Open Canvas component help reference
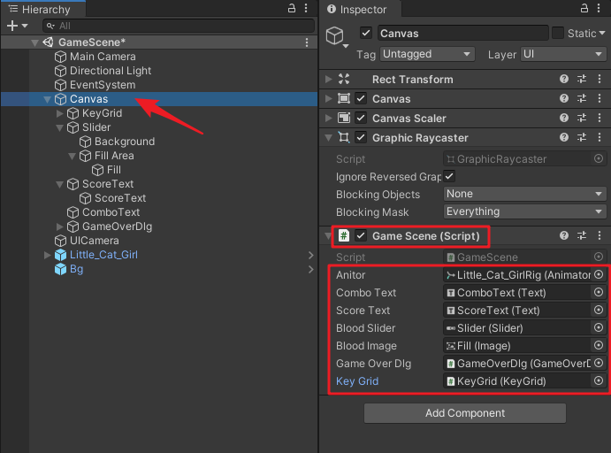The height and width of the screenshot is (453, 611). [x=564, y=98]
